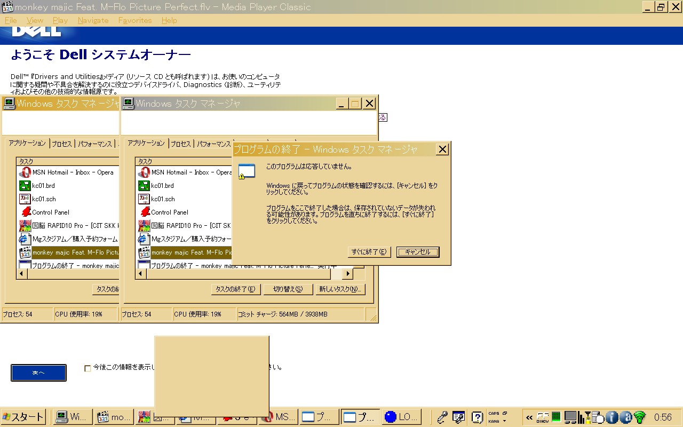Switch to プロセス tab in left Task Manager
Screen dimensions: 683x427
tap(62, 144)
